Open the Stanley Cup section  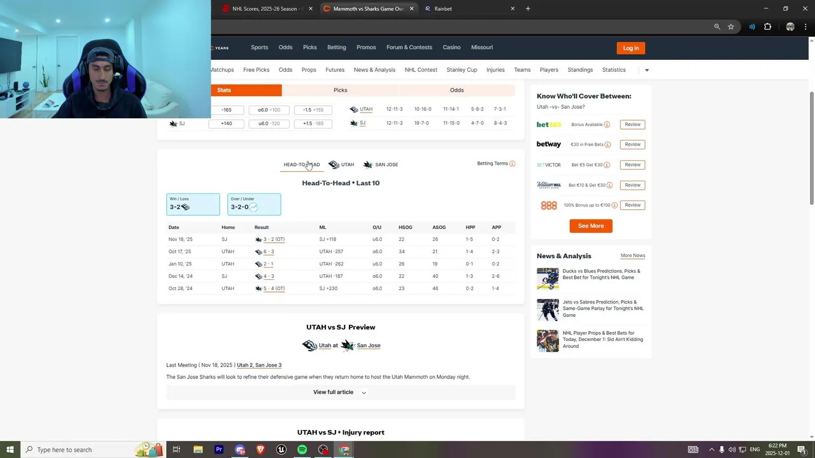pos(462,70)
